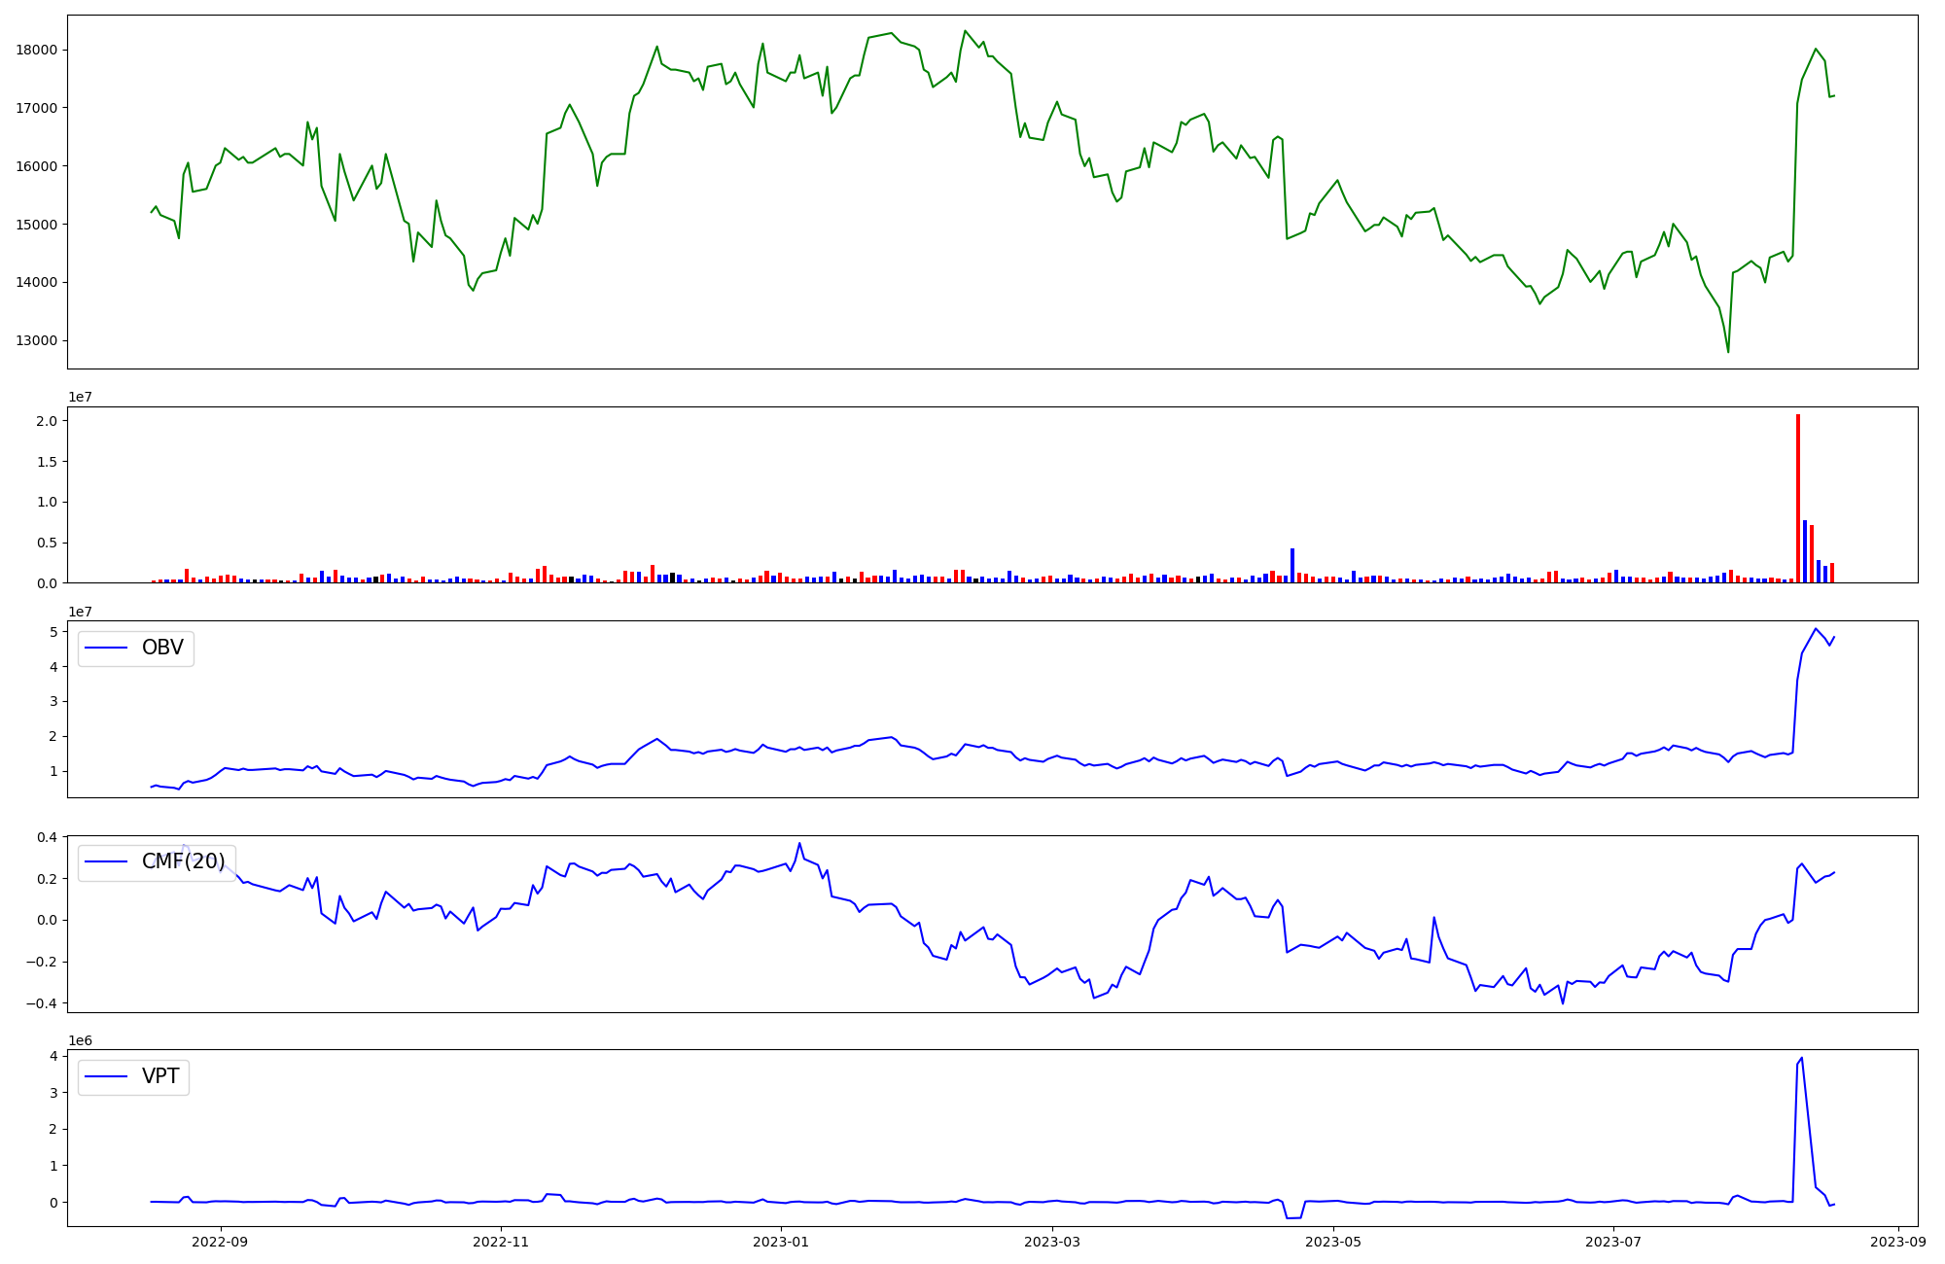This screenshot has height=1264, width=1945.
Task: Click the blue line sample in OBV legend
Action: (107, 648)
